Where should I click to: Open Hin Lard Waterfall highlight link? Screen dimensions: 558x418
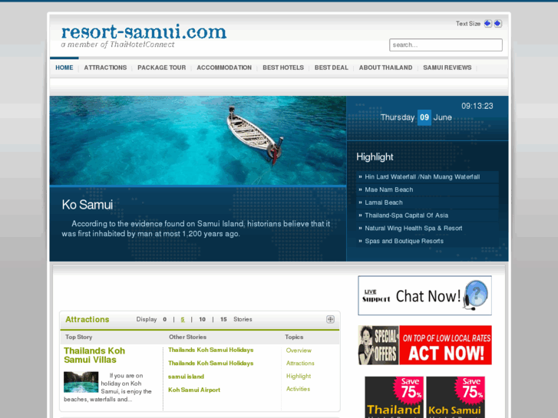point(422,177)
